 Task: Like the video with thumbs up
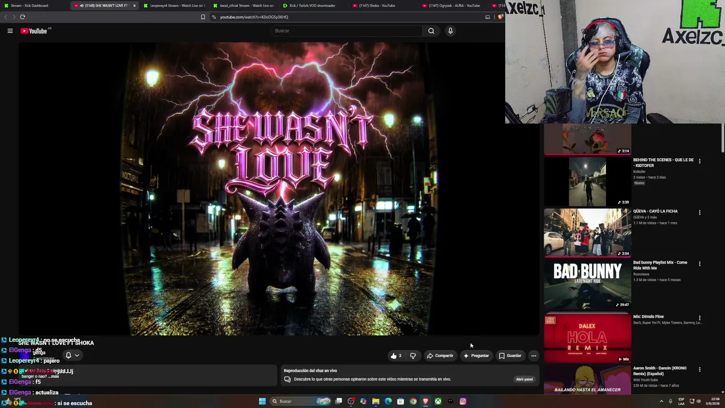pyautogui.click(x=396, y=356)
